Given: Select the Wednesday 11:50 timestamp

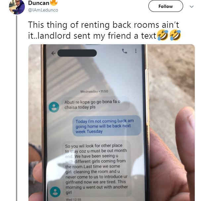Looking at the screenshot, I should point(94,91).
